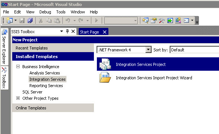Image resolution: width=219 pixels, height=134 pixels.
Task: Open the Edit menu
Action: 17,12
